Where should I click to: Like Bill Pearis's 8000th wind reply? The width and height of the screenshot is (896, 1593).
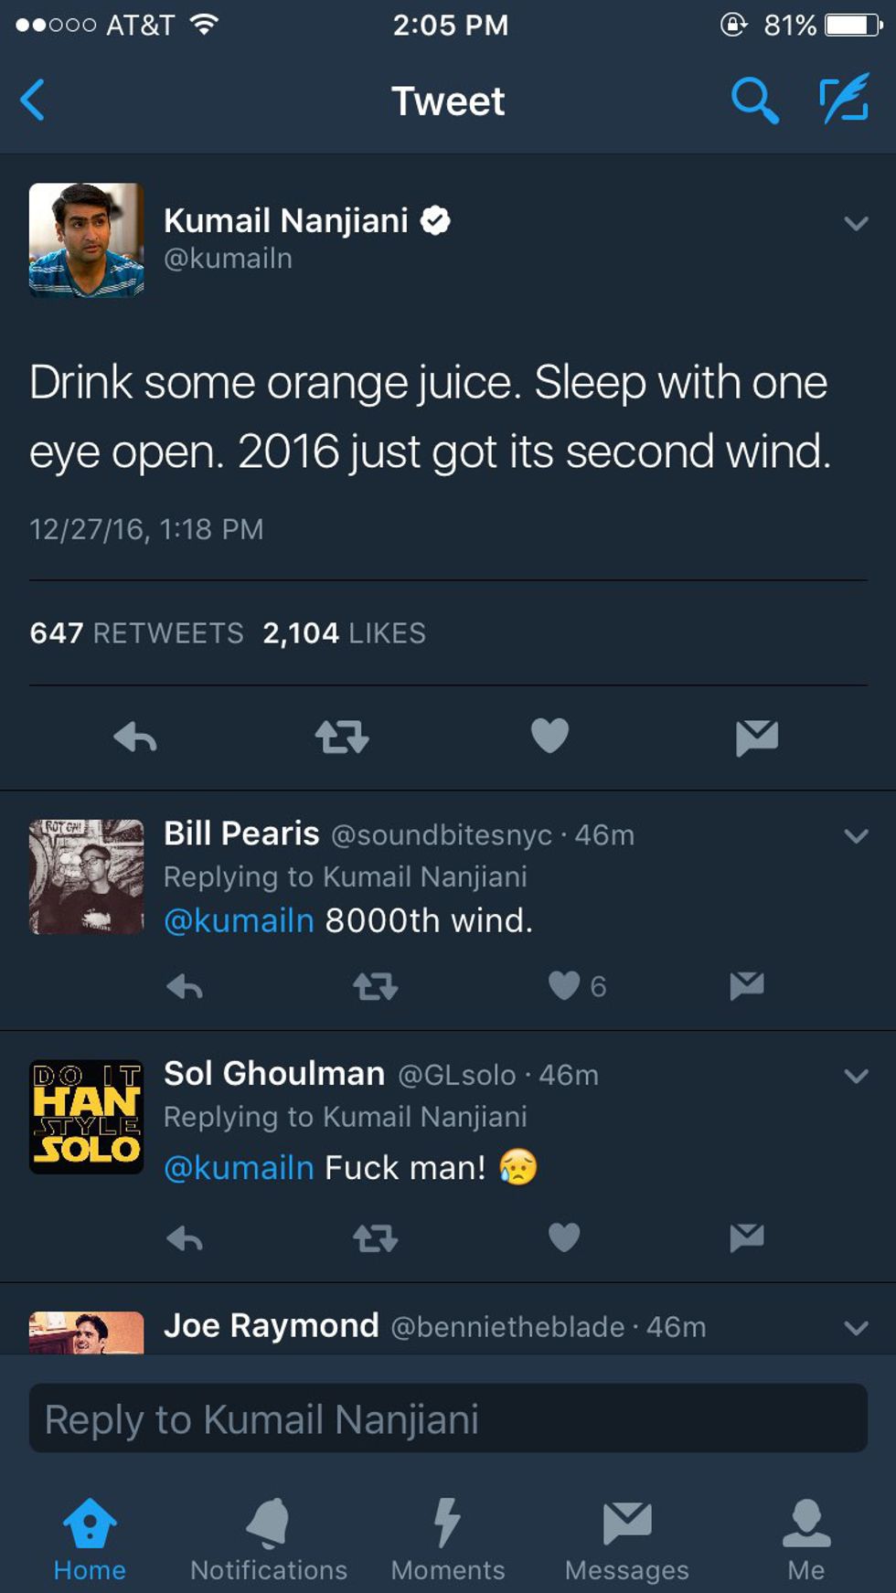(564, 985)
